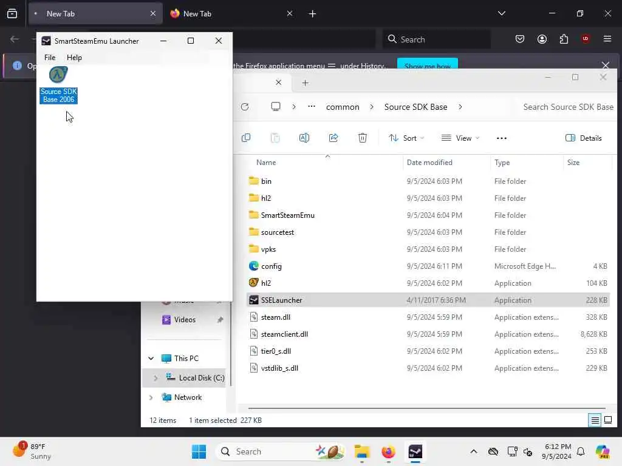Open the File menu in SmartSteamEmu Launcher
Screen dimensions: 622x466
[50, 58]
